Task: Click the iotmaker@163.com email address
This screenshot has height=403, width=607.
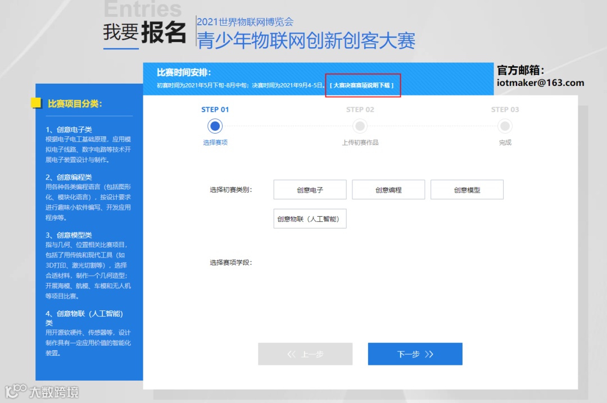Action: pyautogui.click(x=541, y=83)
